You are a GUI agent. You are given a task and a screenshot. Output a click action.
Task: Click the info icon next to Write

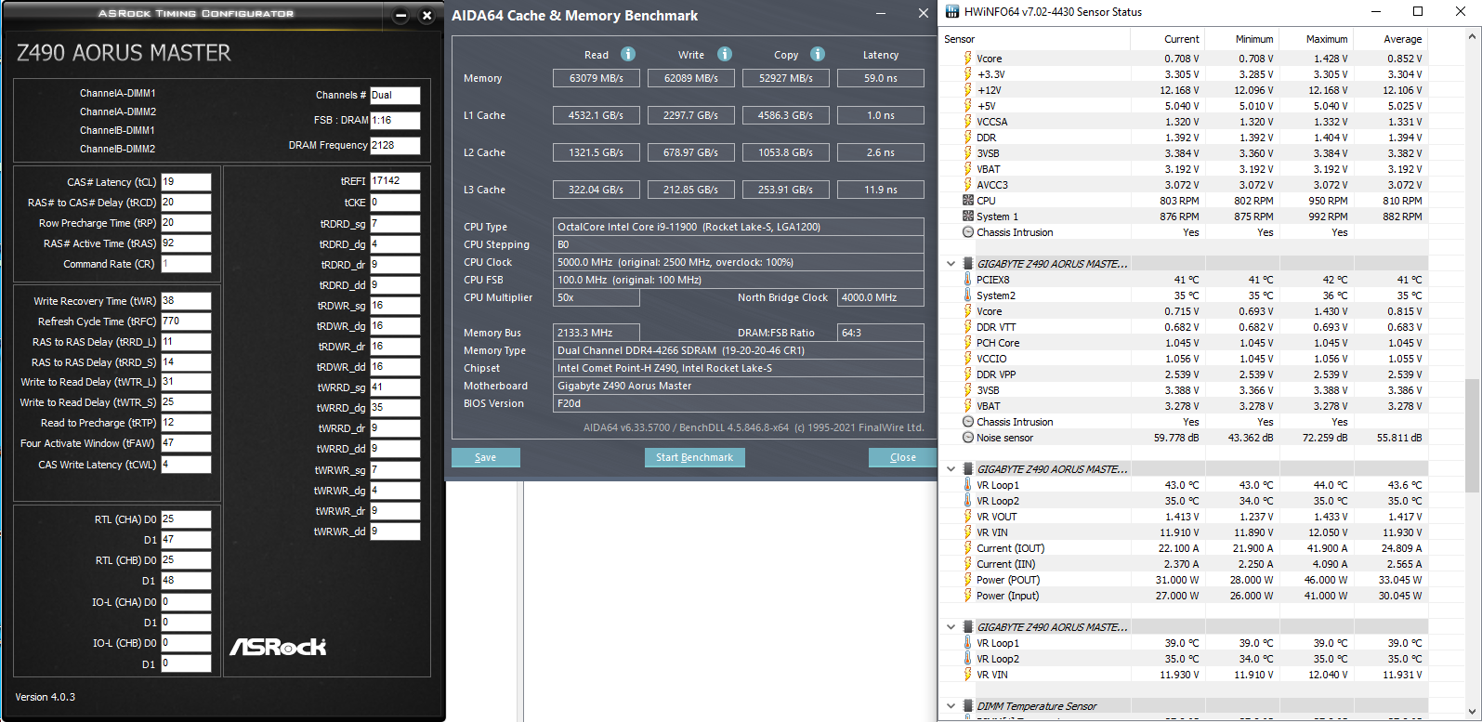coord(725,54)
